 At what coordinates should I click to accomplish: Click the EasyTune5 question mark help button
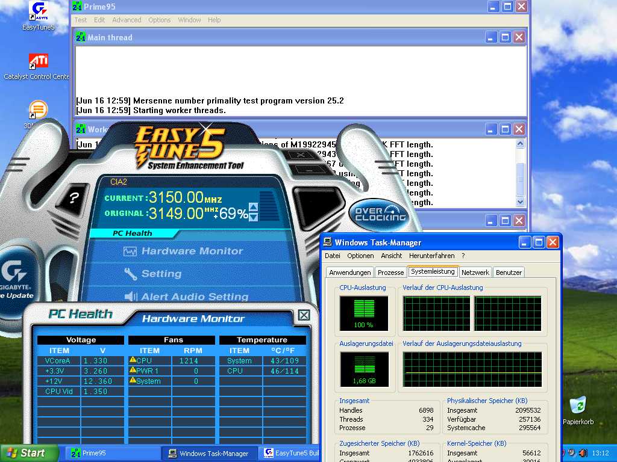click(x=74, y=198)
